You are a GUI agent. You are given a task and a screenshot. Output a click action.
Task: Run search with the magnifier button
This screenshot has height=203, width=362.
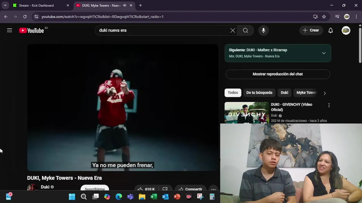point(245,30)
